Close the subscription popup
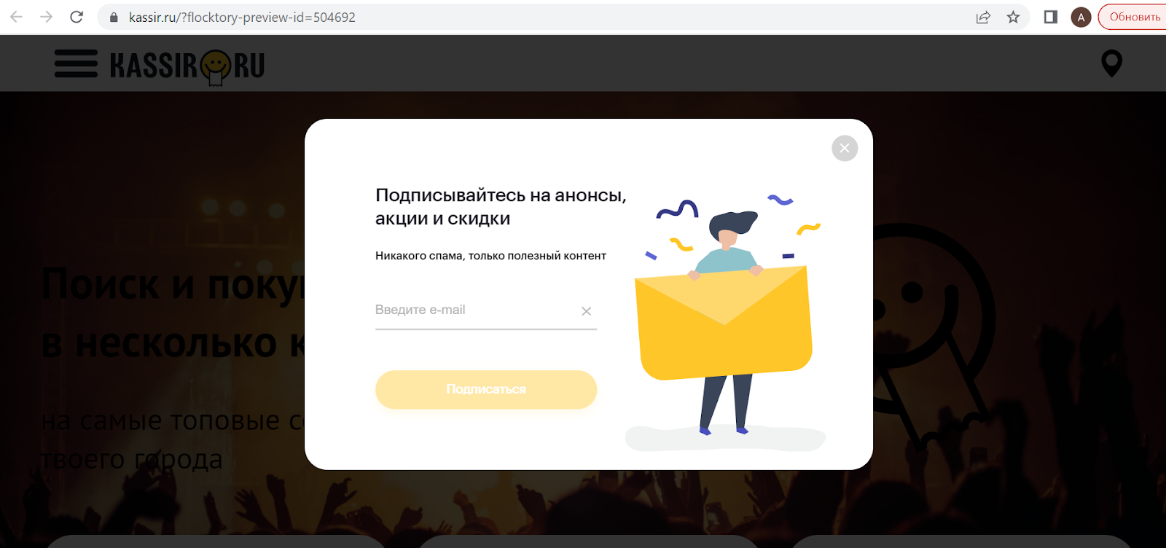 click(x=845, y=148)
